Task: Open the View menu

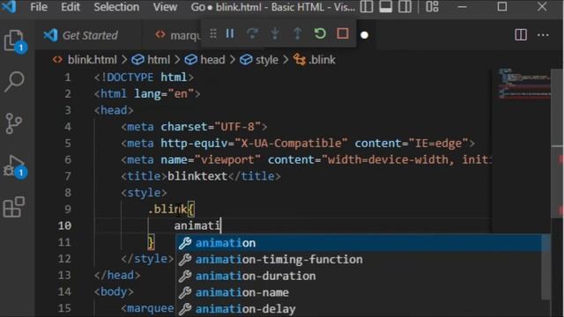Action: 165,7
